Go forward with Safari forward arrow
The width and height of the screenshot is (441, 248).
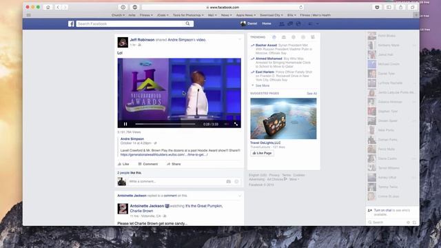tap(65, 8)
